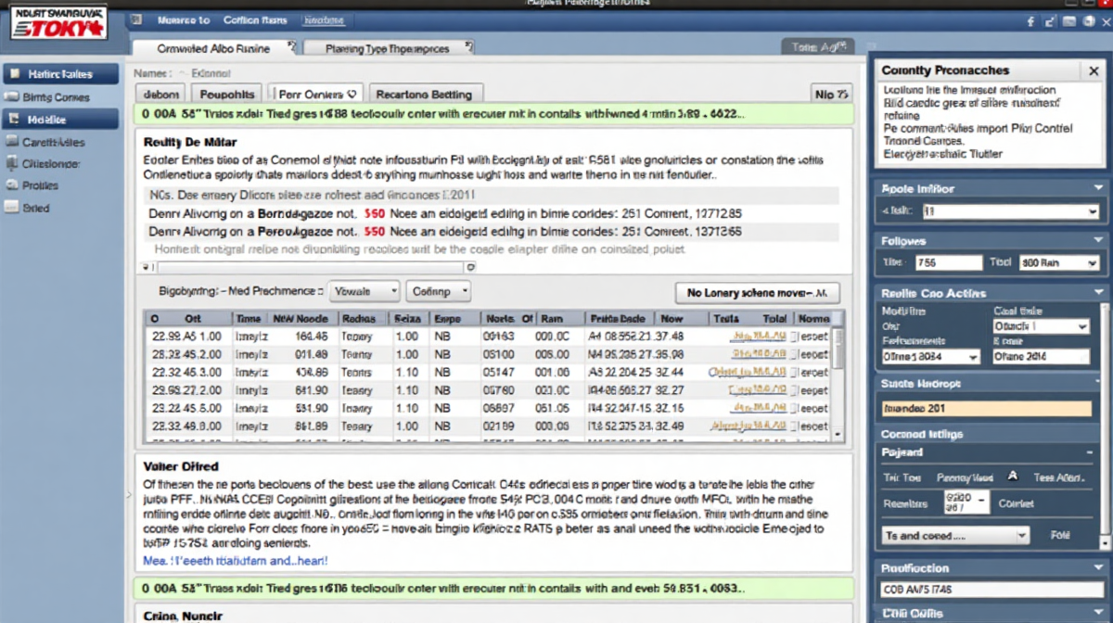
Task: Open the 'Ts and coned...' dropdown
Action: click(x=955, y=536)
